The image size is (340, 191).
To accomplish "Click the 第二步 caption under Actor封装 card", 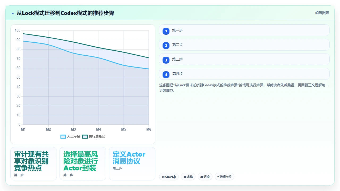I will point(68,175).
